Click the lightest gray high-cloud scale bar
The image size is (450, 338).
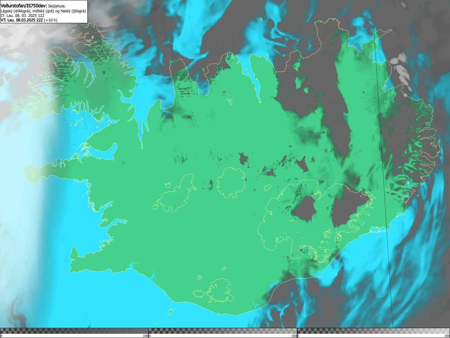(373, 331)
